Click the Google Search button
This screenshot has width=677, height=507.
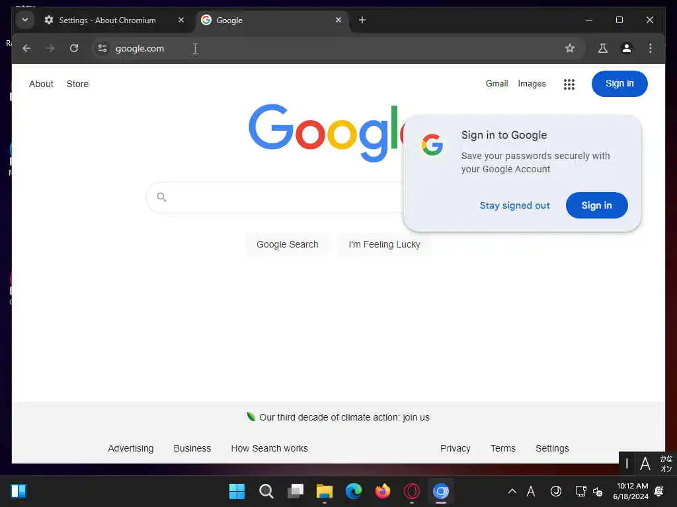(287, 244)
